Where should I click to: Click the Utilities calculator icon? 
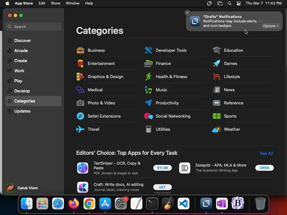pos(149,129)
